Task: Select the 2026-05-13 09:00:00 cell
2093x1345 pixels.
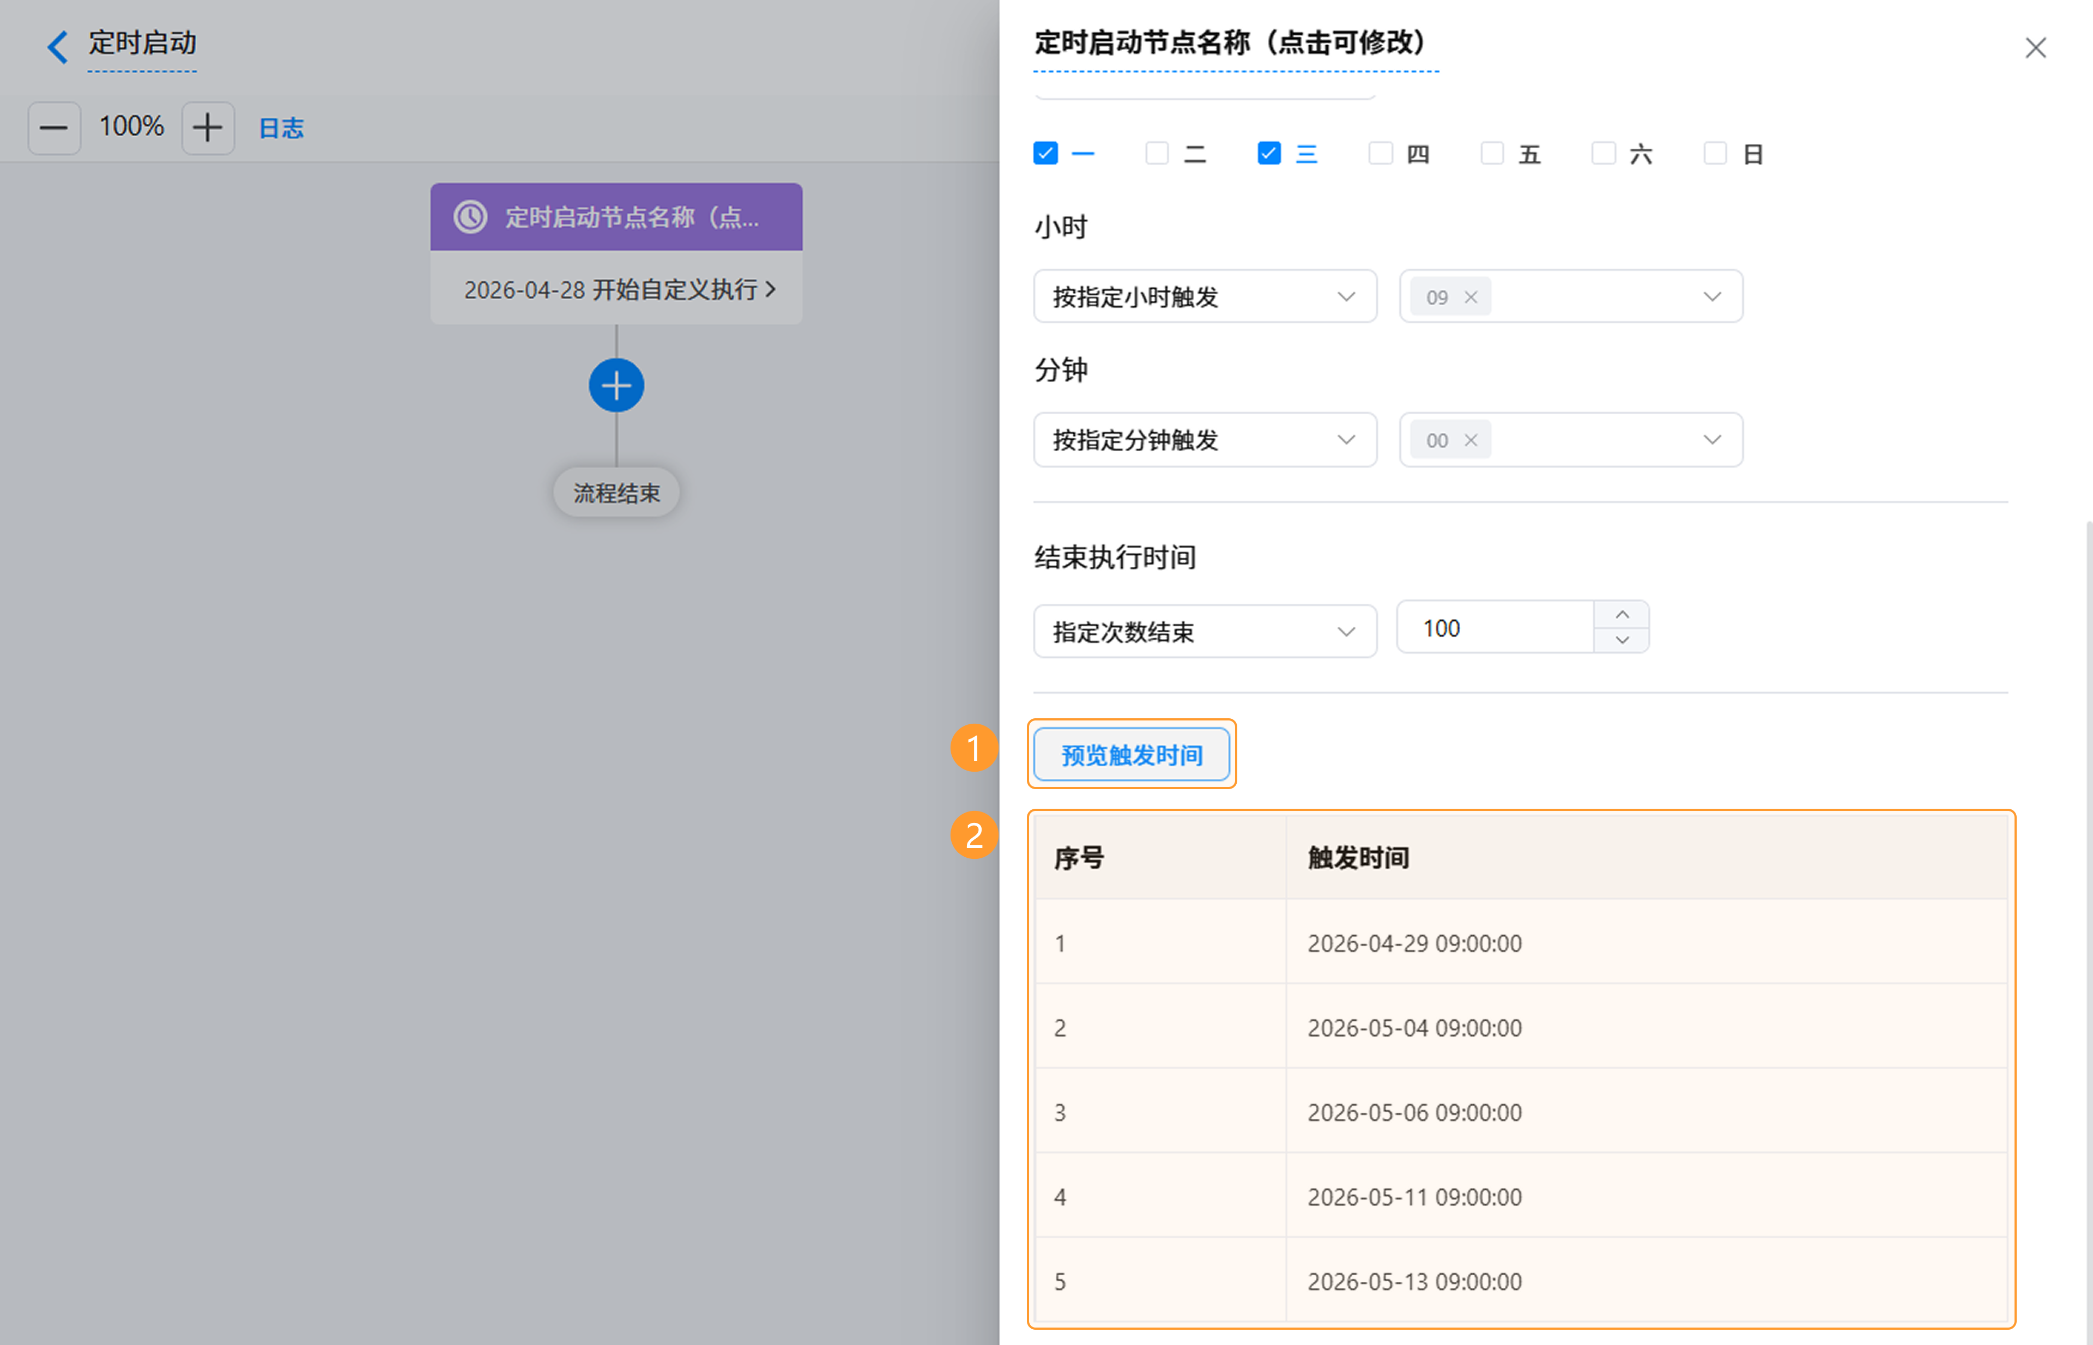Action: [1647, 1280]
